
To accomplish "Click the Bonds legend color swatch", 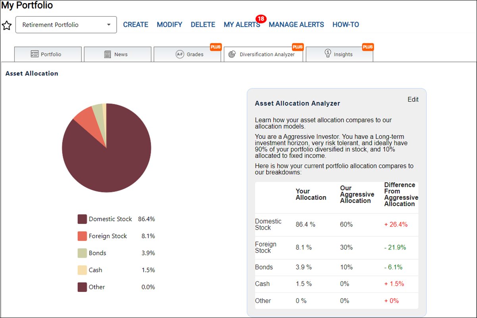I will (82, 253).
